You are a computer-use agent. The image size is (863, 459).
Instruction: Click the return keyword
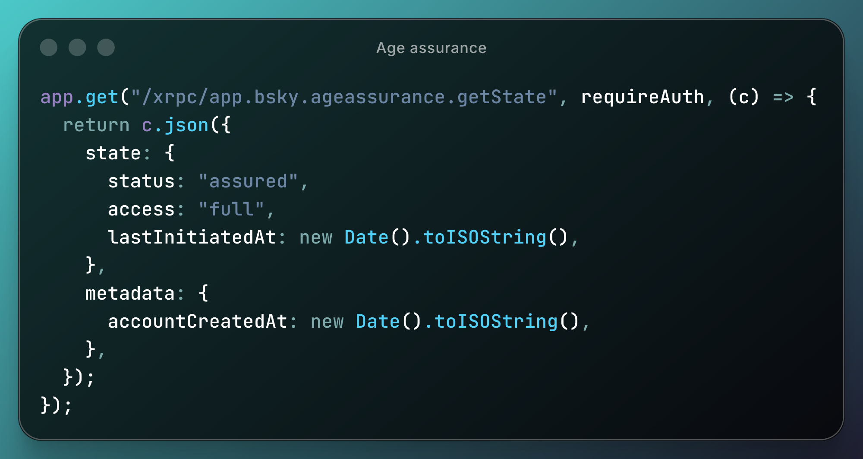(x=96, y=125)
